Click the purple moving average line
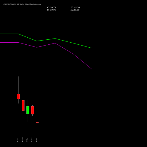 55,43
